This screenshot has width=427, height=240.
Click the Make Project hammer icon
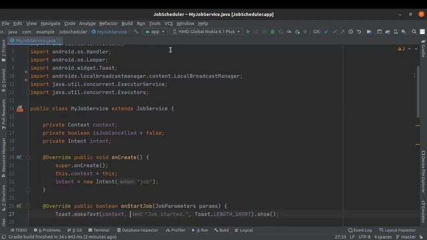136,32
